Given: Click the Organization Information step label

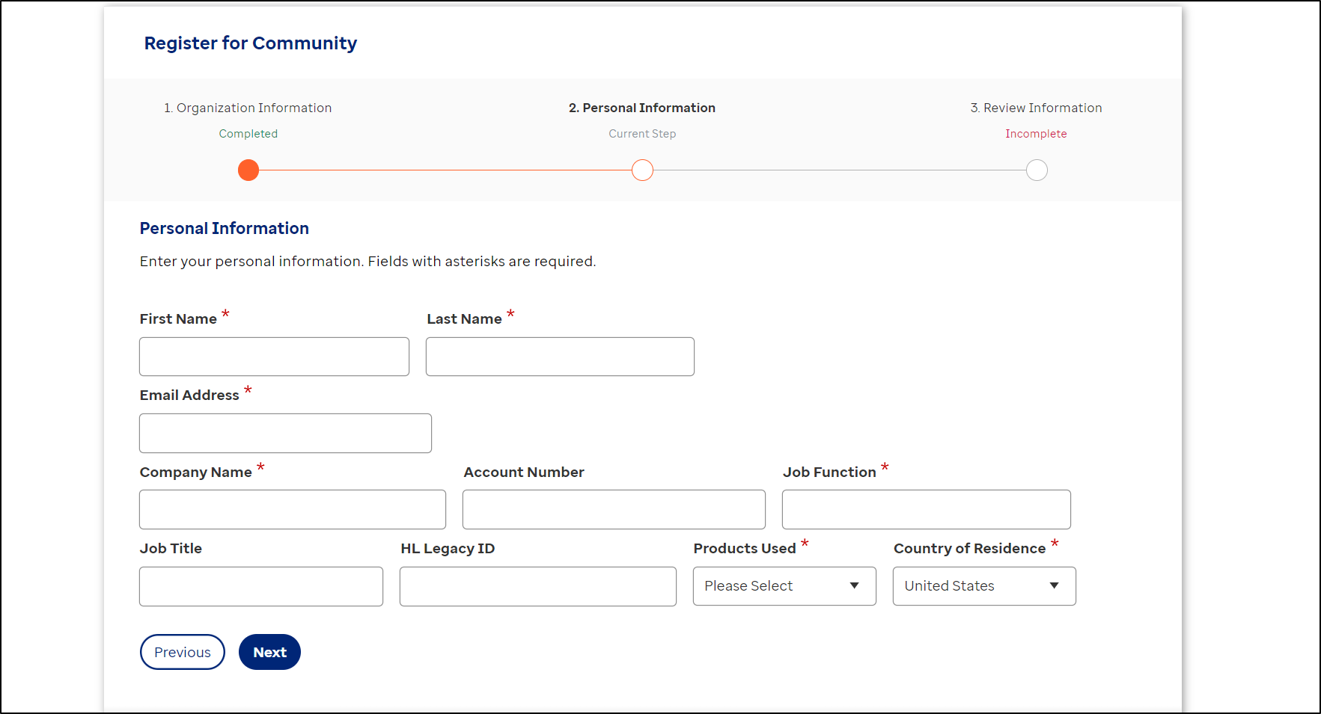Looking at the screenshot, I should [x=247, y=107].
